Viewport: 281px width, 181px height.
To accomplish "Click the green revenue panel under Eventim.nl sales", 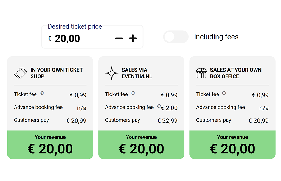I will point(141,145).
